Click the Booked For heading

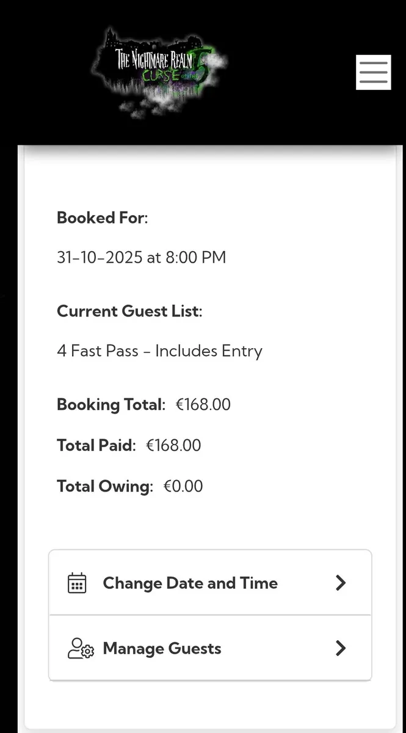tap(102, 218)
